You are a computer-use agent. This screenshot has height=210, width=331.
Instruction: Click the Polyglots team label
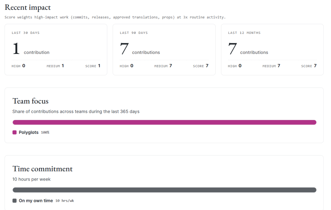tap(28, 132)
